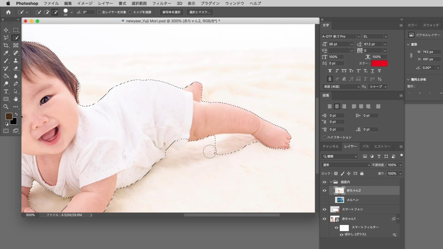Open the 選択範囲 menu

(x=139, y=4)
